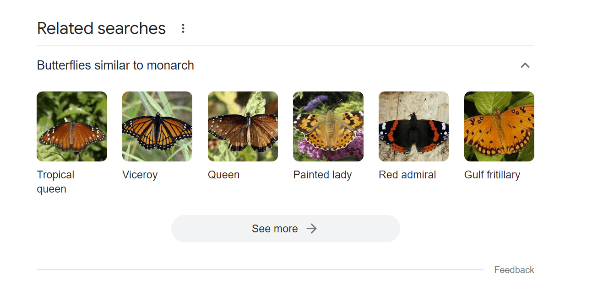
Task: Click the Related searches heading
Action: click(x=101, y=28)
